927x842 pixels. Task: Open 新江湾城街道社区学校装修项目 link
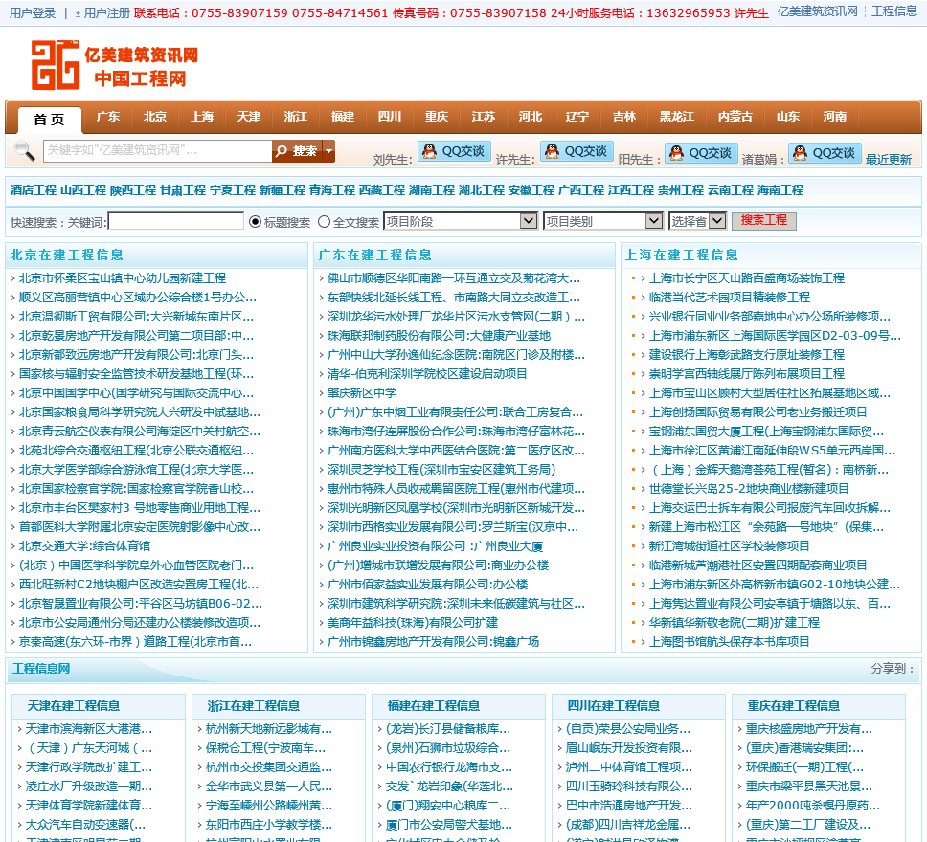click(729, 546)
